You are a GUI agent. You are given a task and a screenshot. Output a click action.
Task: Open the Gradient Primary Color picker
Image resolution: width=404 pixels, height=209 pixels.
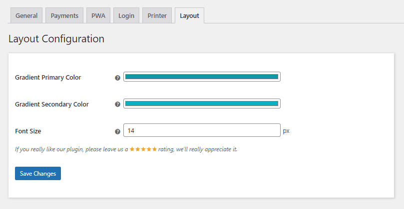202,77
